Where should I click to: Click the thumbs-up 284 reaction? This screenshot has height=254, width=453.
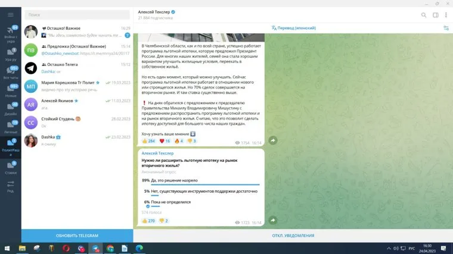click(148, 141)
